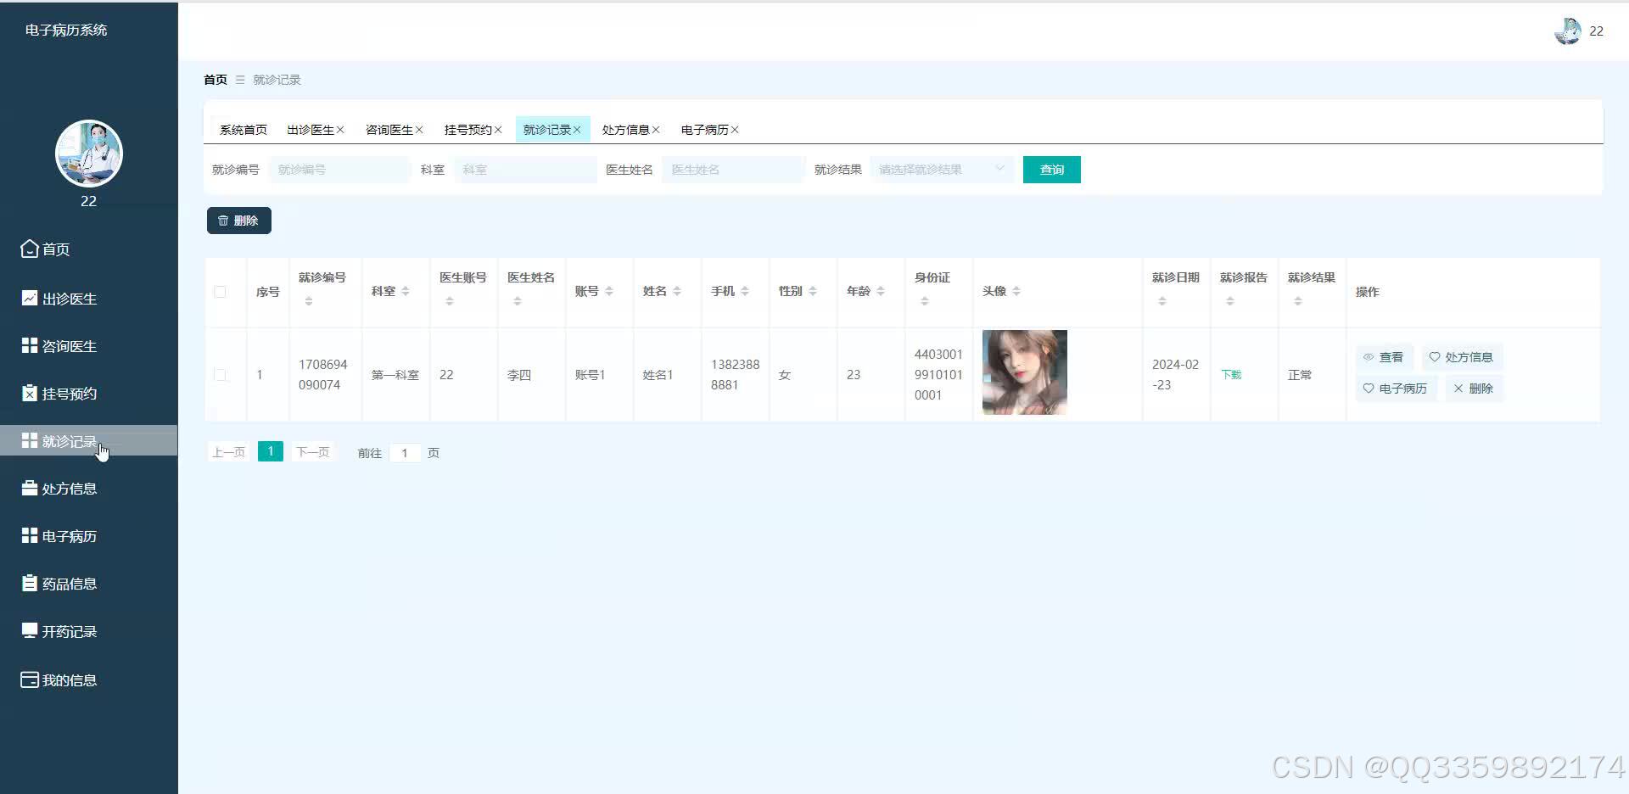This screenshot has height=794, width=1629.
Task: Close the 出诊医生 tab
Action: pos(340,130)
